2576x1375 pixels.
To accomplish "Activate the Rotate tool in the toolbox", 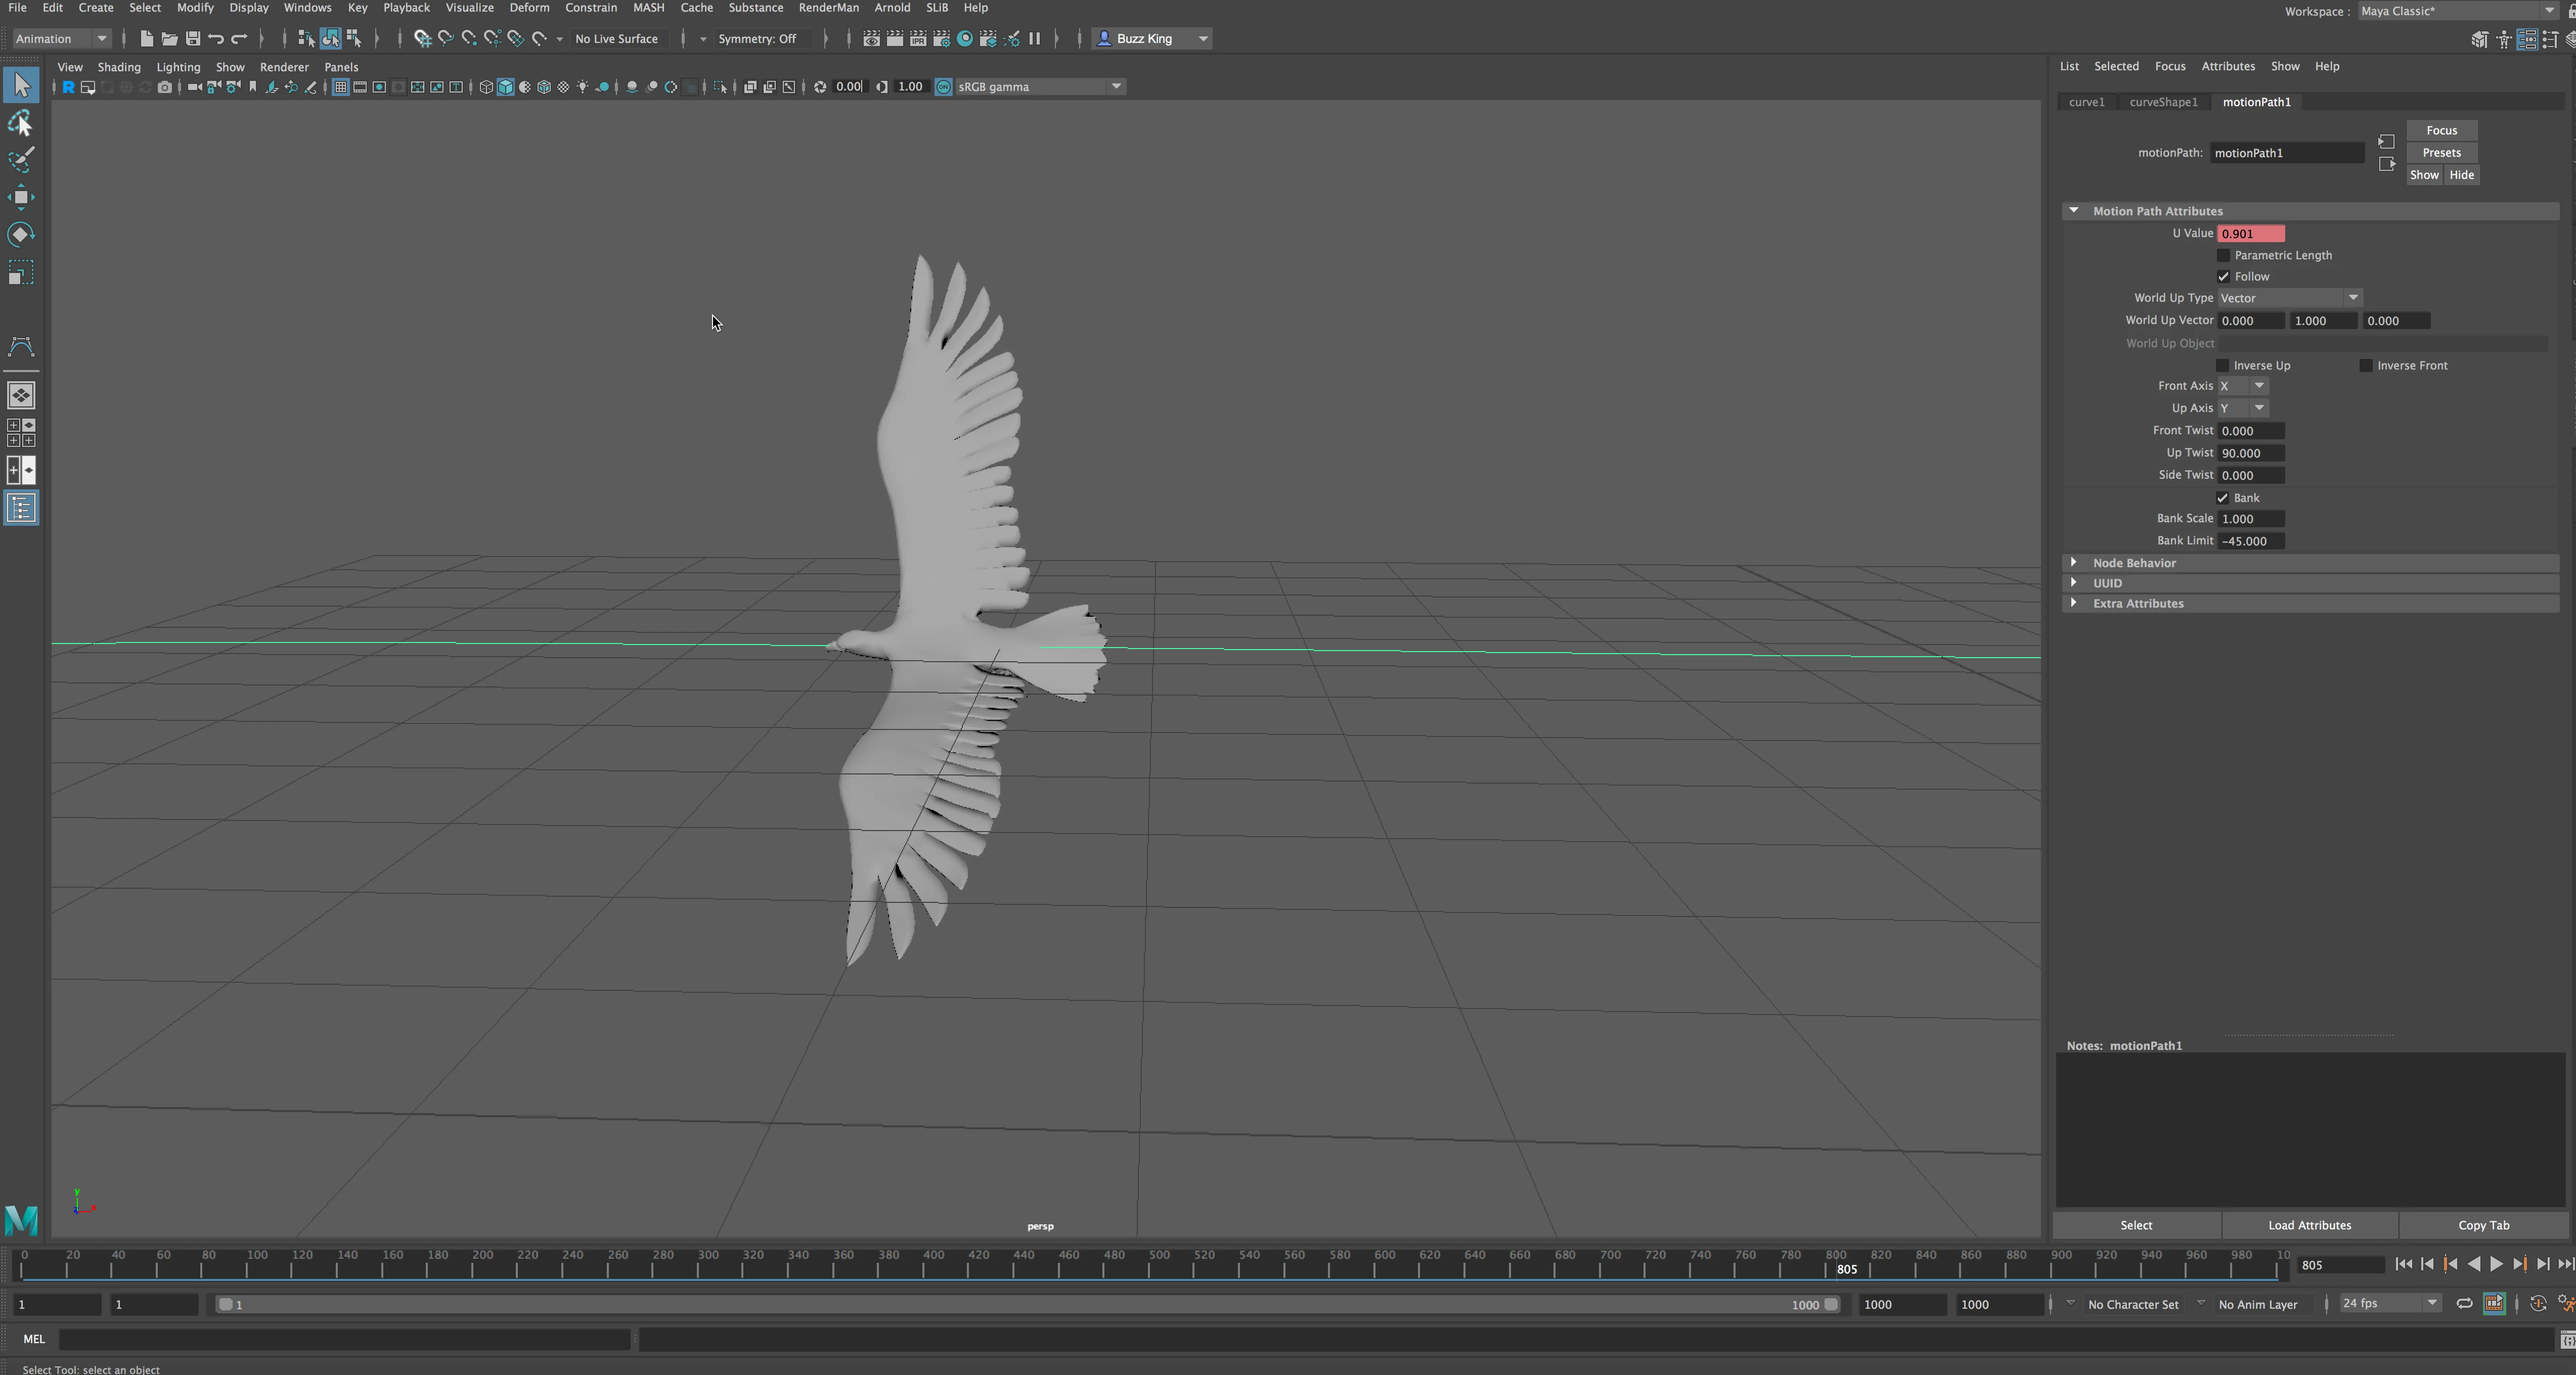I will 21,234.
